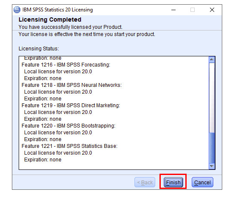232x197 pixels.
Task: Click Expiration none under Statistics Base
Action: click(x=42, y=160)
